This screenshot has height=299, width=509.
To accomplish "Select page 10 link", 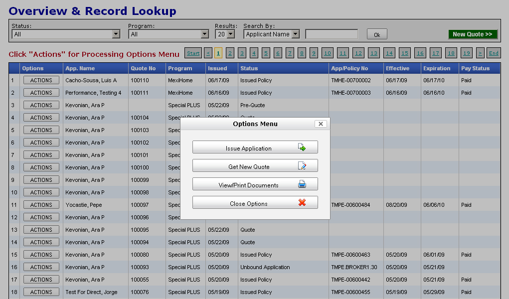I will (x=328, y=53).
